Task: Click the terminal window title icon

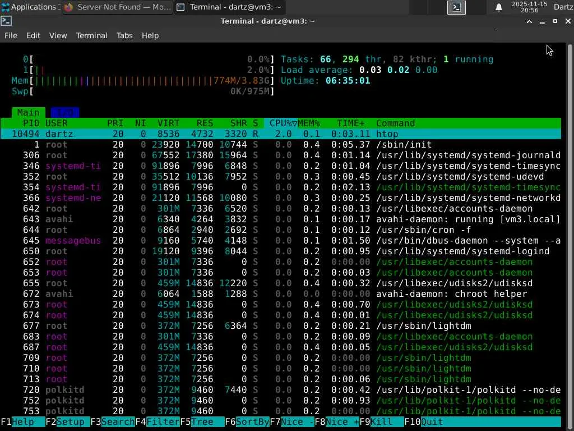Action: pyautogui.click(x=6, y=21)
